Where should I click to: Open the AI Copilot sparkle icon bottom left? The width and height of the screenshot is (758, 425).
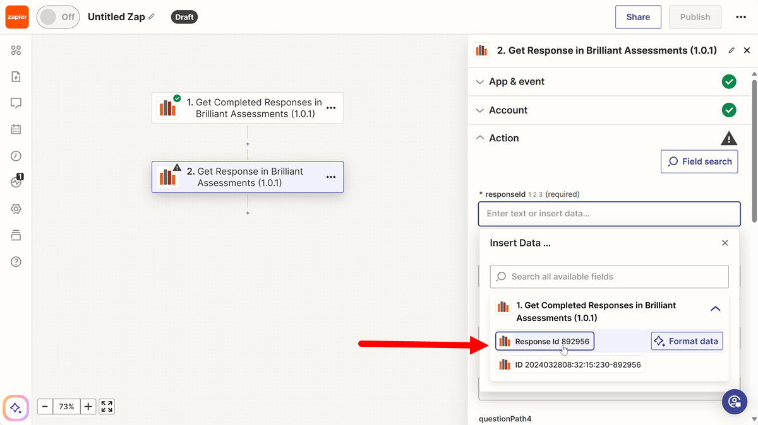(x=15, y=408)
